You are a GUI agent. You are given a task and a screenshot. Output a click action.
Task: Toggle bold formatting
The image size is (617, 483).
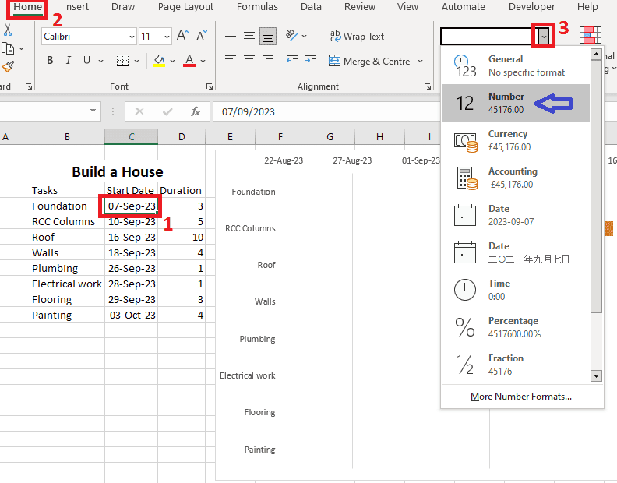(51, 61)
